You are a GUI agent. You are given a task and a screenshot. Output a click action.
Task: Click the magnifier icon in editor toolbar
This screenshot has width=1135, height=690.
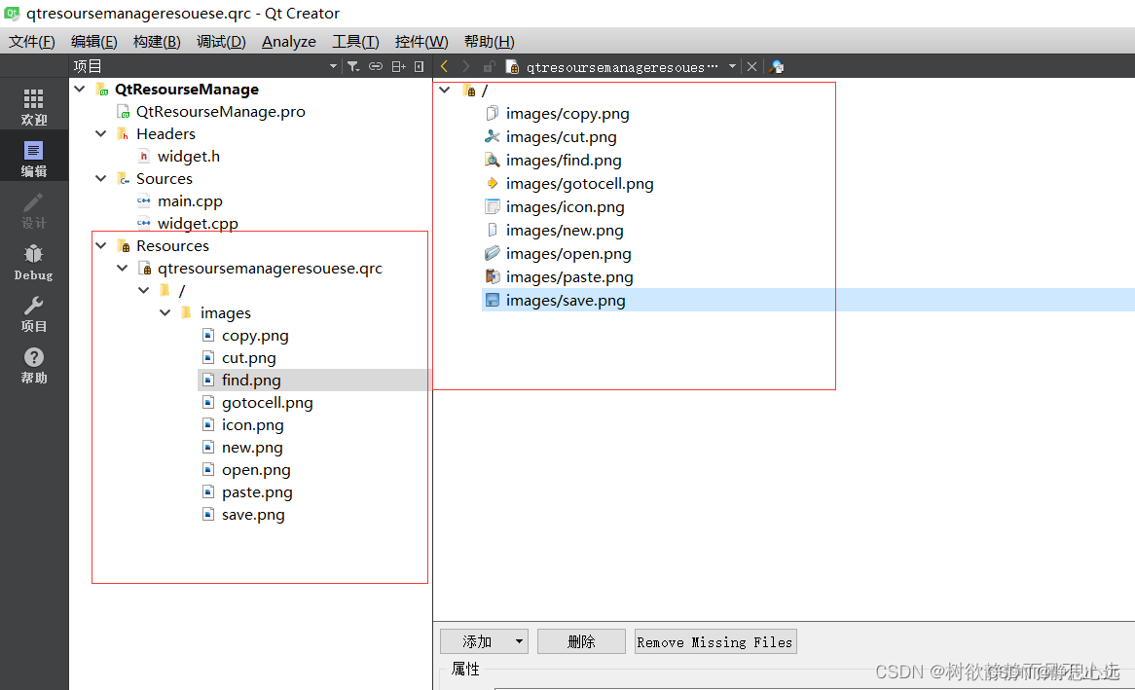(x=777, y=66)
